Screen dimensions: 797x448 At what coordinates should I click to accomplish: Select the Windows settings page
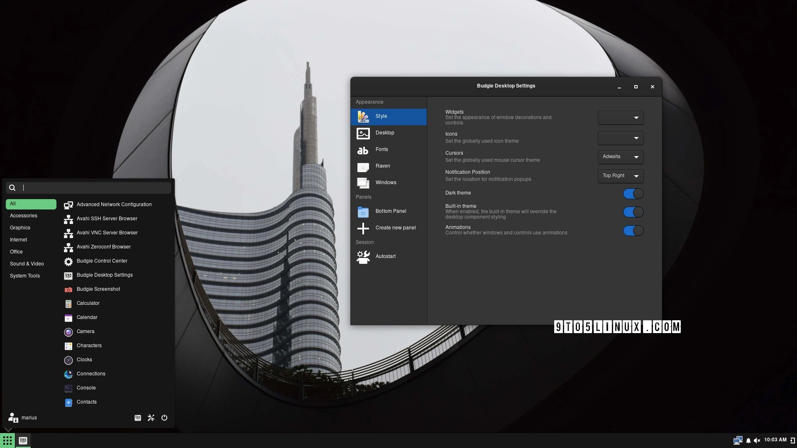pos(389,183)
